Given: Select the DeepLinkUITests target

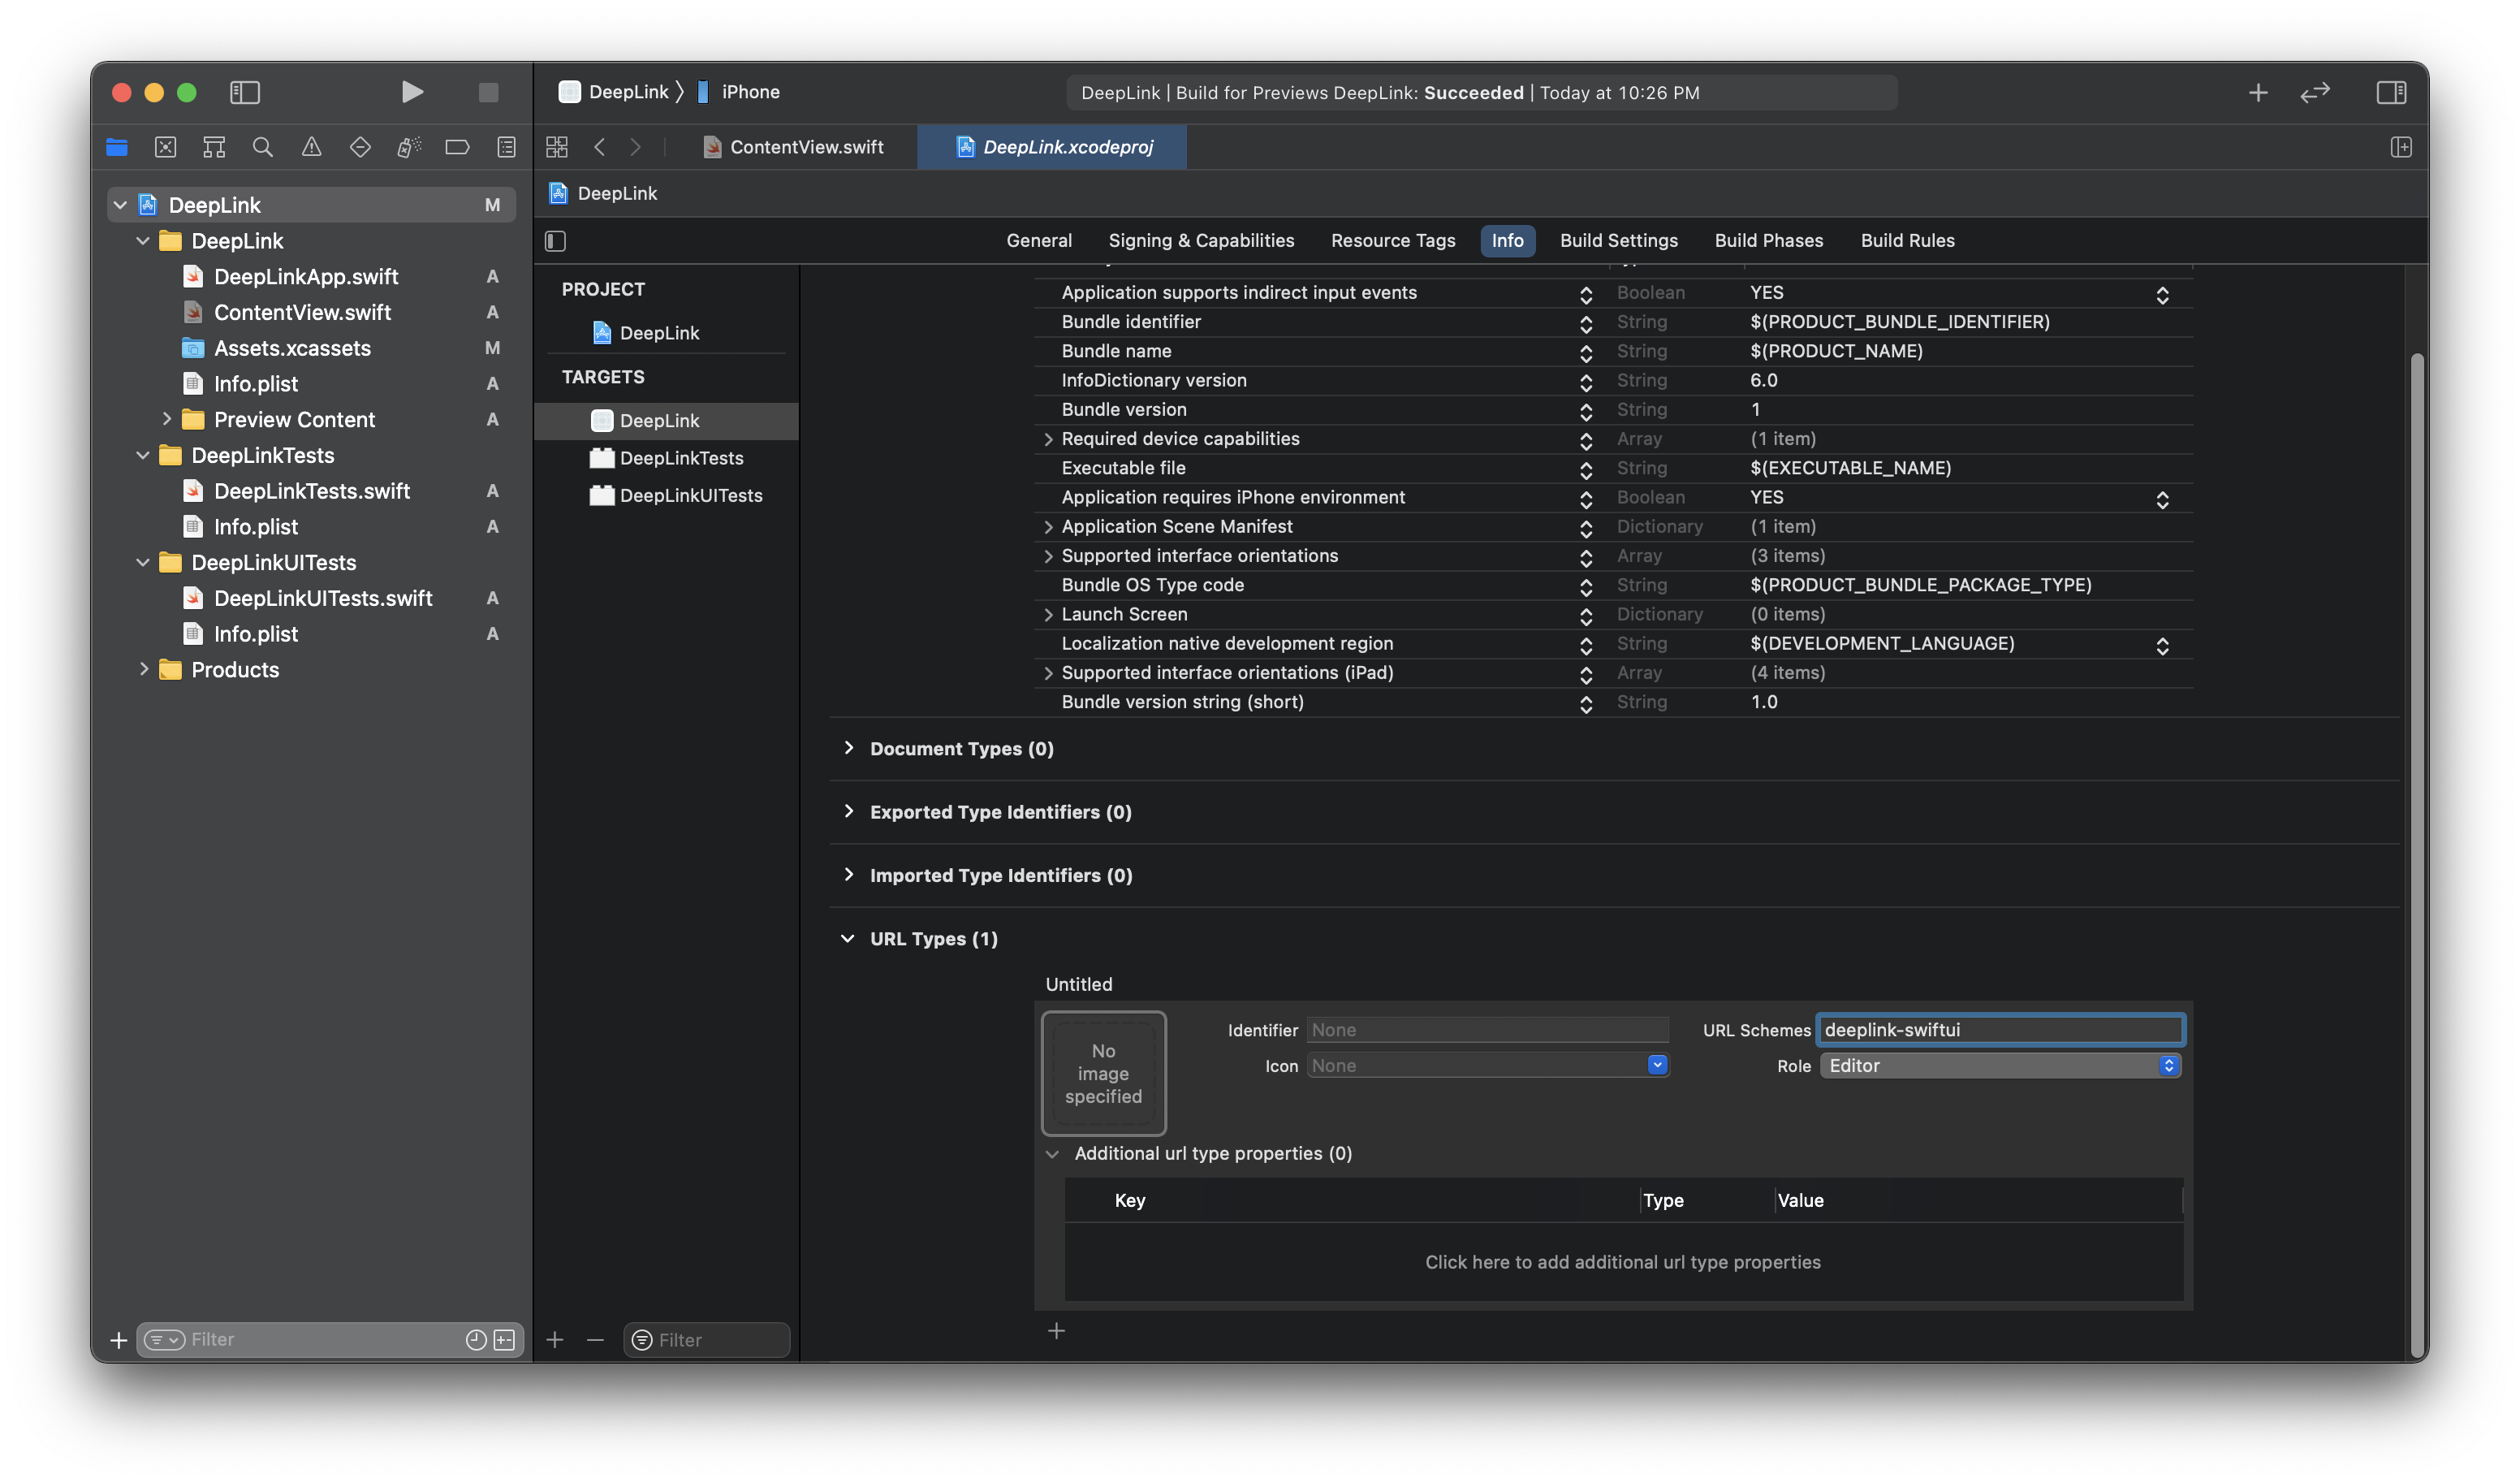Looking at the screenshot, I should tap(690, 495).
